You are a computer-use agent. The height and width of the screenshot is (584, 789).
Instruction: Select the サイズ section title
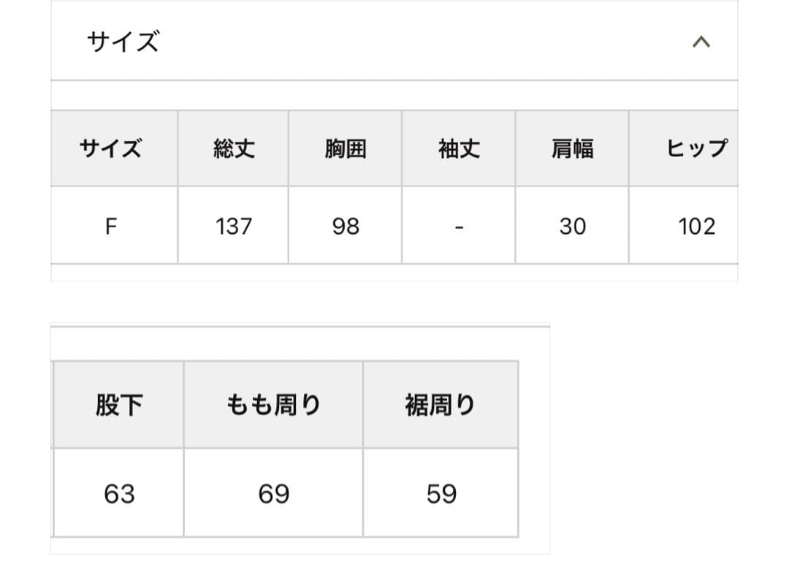coord(123,41)
